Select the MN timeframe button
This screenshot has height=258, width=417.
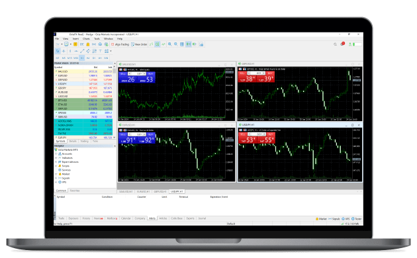coord(106,58)
